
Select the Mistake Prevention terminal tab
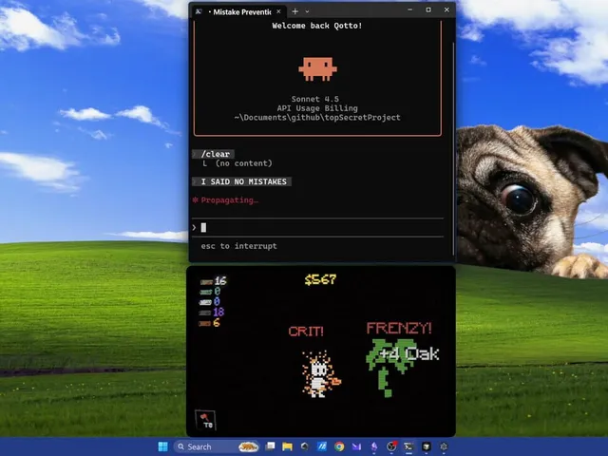238,11
